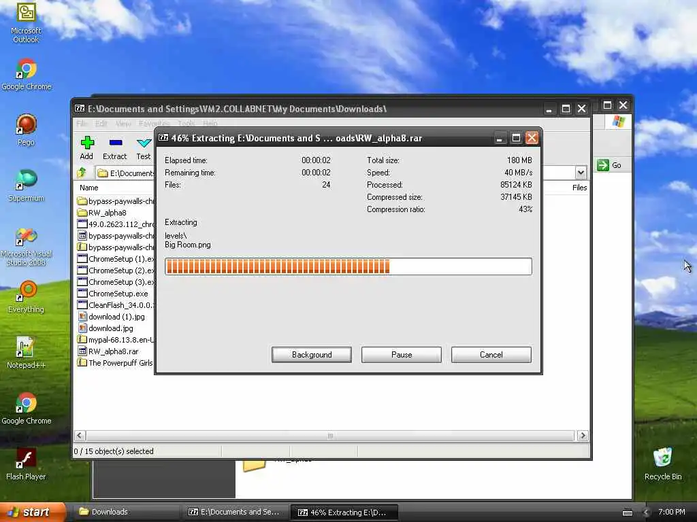
Task: Click the Background button
Action: [312, 355]
